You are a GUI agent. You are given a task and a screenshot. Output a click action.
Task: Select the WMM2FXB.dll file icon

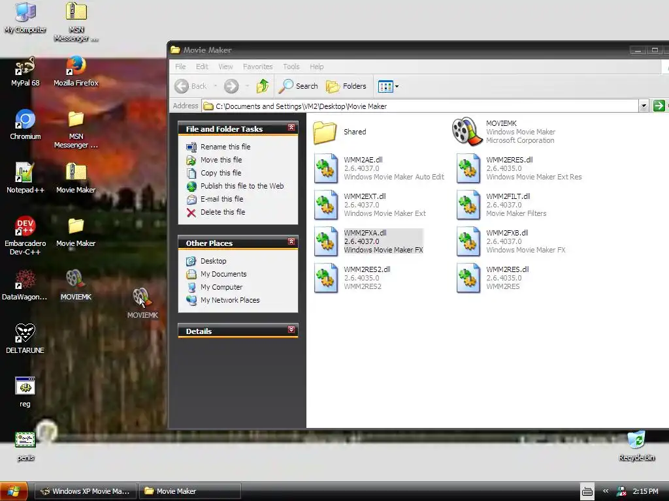click(x=468, y=241)
